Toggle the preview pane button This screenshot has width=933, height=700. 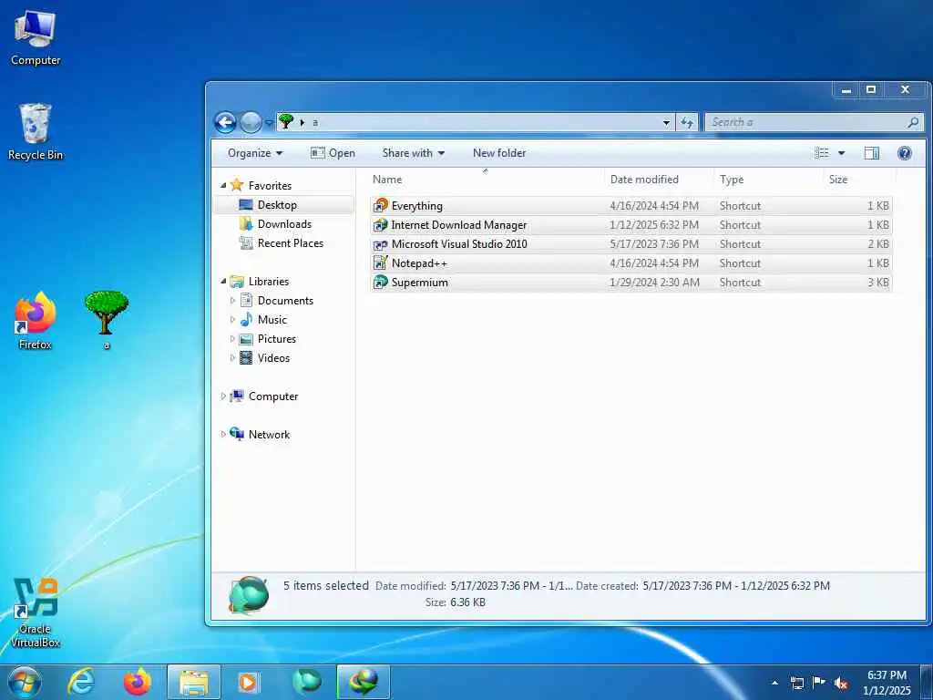tap(872, 153)
